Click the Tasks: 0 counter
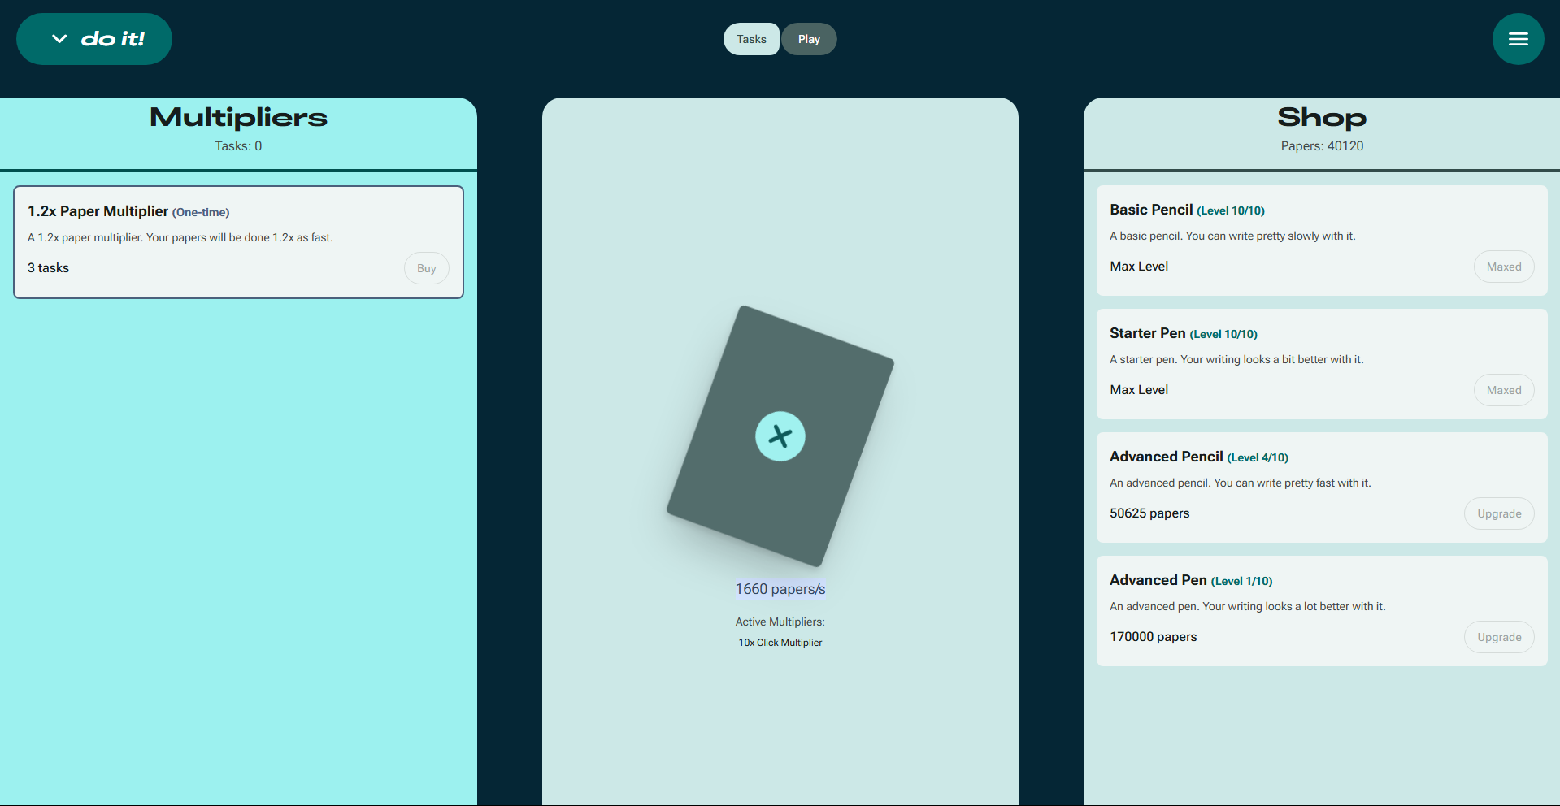 238,146
